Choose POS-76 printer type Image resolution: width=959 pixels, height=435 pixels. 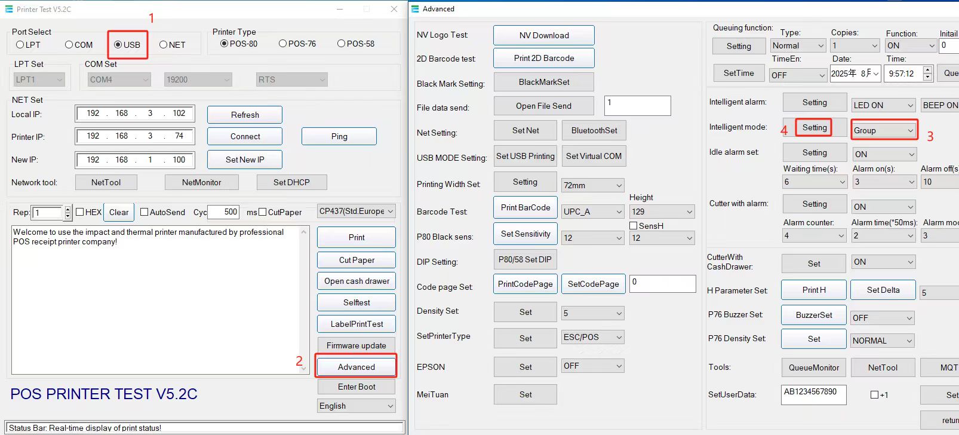283,44
